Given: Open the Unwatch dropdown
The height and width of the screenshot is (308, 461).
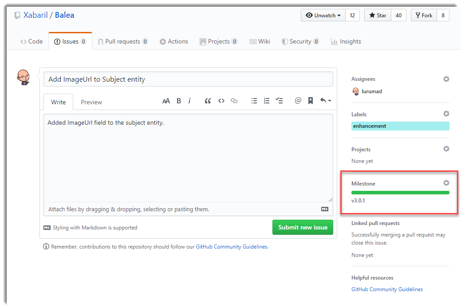Looking at the screenshot, I should pos(323,15).
